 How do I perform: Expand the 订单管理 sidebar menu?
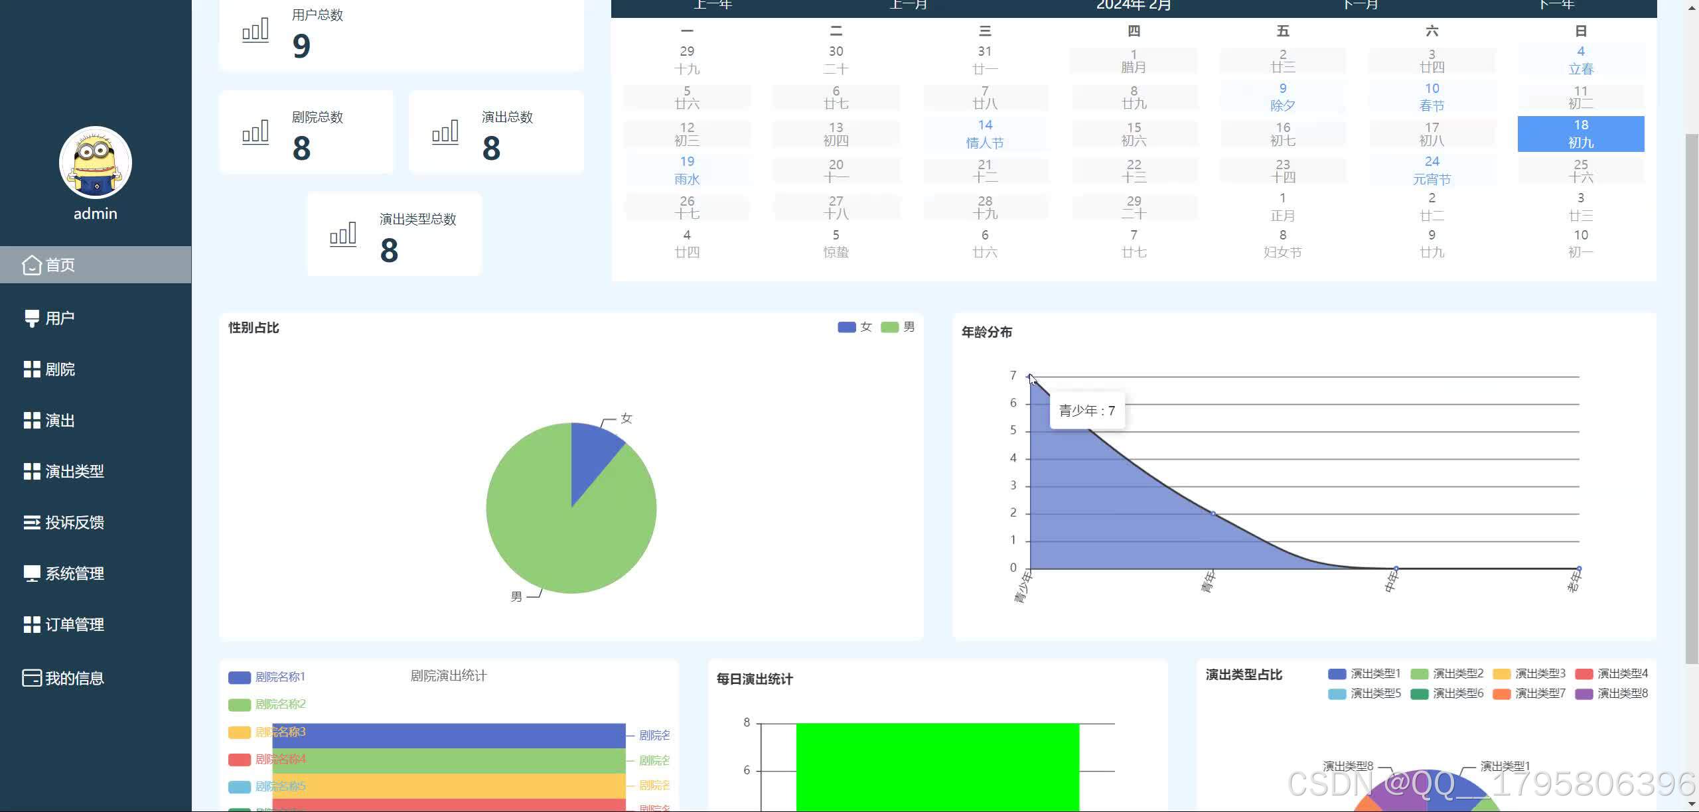(x=74, y=625)
